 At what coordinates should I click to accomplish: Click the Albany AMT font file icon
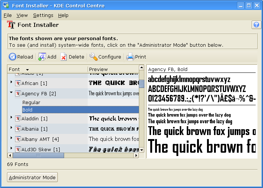click(18, 139)
